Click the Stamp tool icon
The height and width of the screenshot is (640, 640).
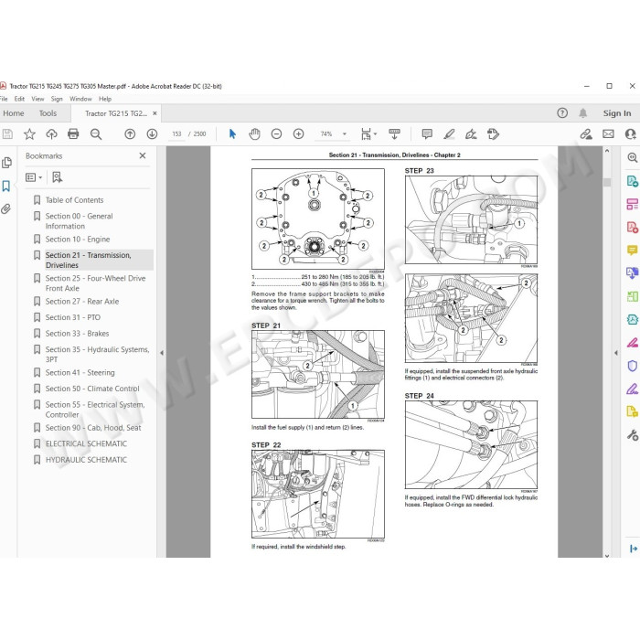[x=493, y=133]
